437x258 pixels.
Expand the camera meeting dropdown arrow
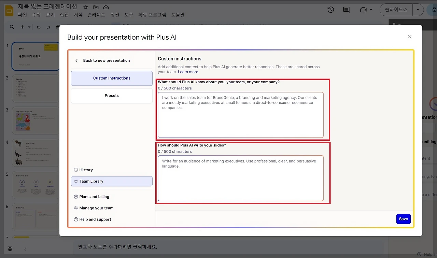pyautogui.click(x=371, y=10)
